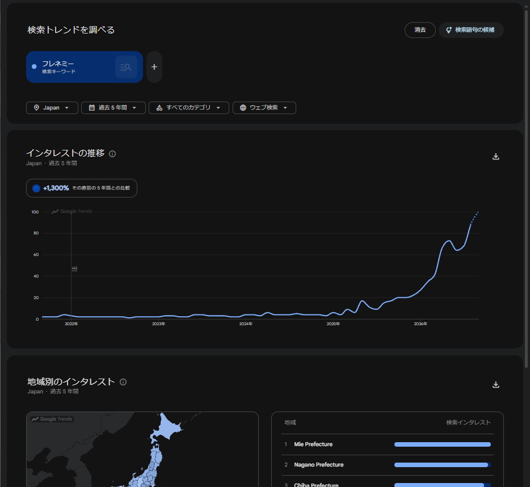Click the blue up-arrow icon beside +1,300%

pos(36,188)
